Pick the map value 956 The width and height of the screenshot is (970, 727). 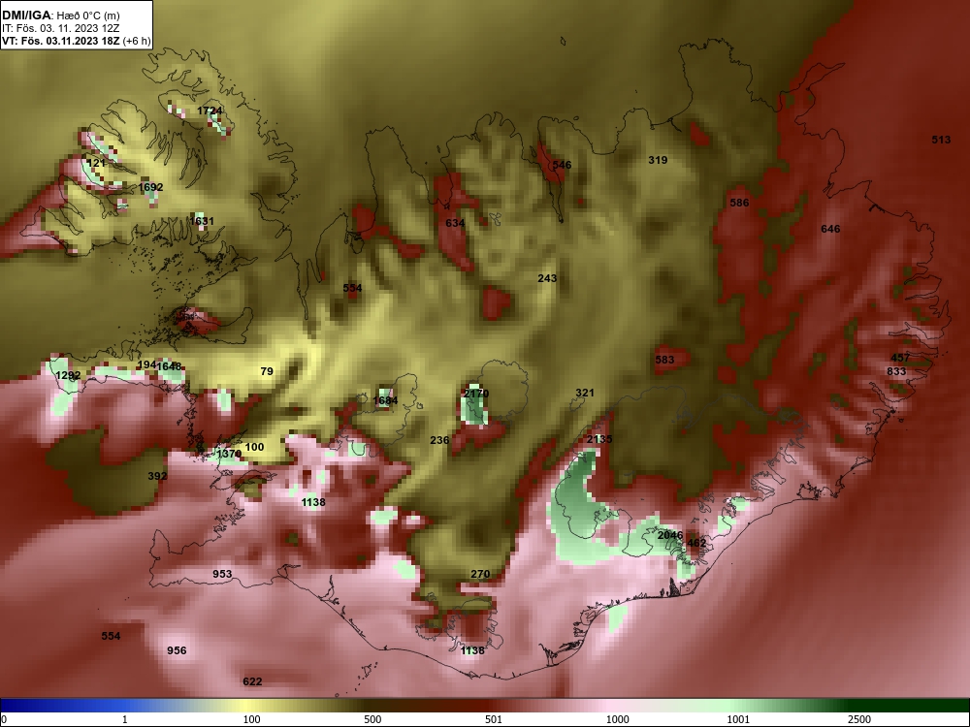click(x=177, y=651)
